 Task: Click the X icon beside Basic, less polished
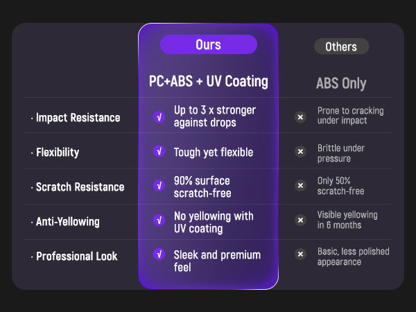pos(300,254)
